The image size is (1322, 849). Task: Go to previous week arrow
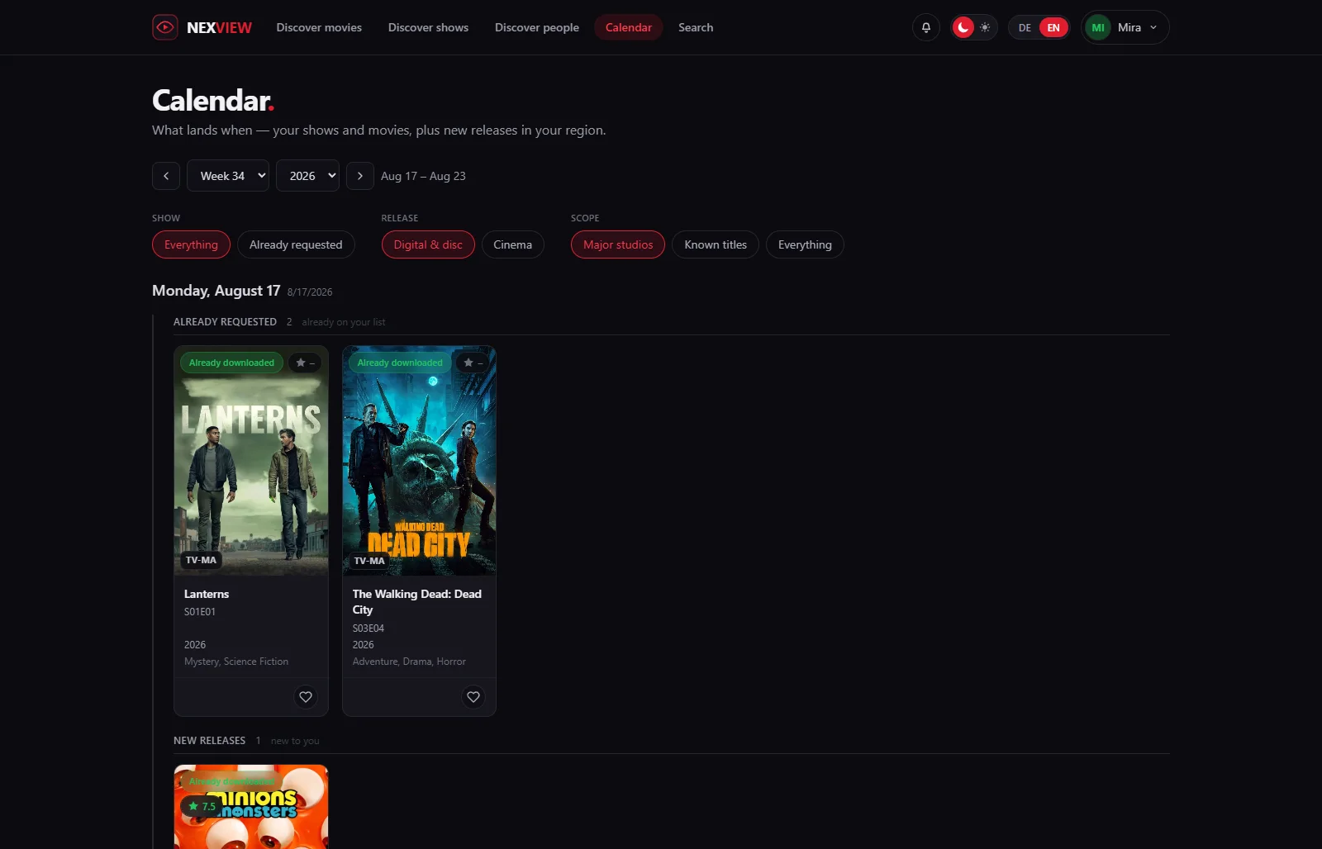click(166, 176)
